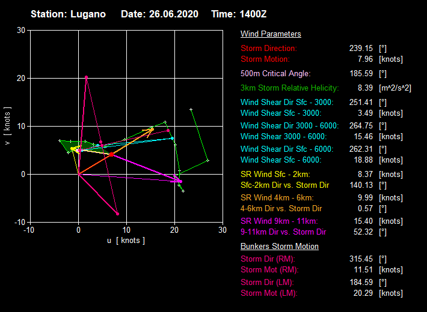Click the magenta left-mover point at plot bottom
This screenshot has width=427, height=312.
[118, 214]
